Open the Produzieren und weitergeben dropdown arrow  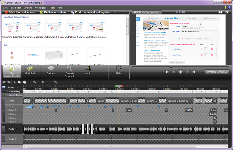[x=112, y=12]
